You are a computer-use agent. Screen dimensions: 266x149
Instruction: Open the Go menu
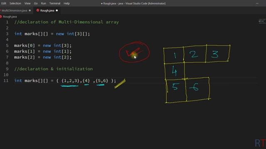(36, 3)
